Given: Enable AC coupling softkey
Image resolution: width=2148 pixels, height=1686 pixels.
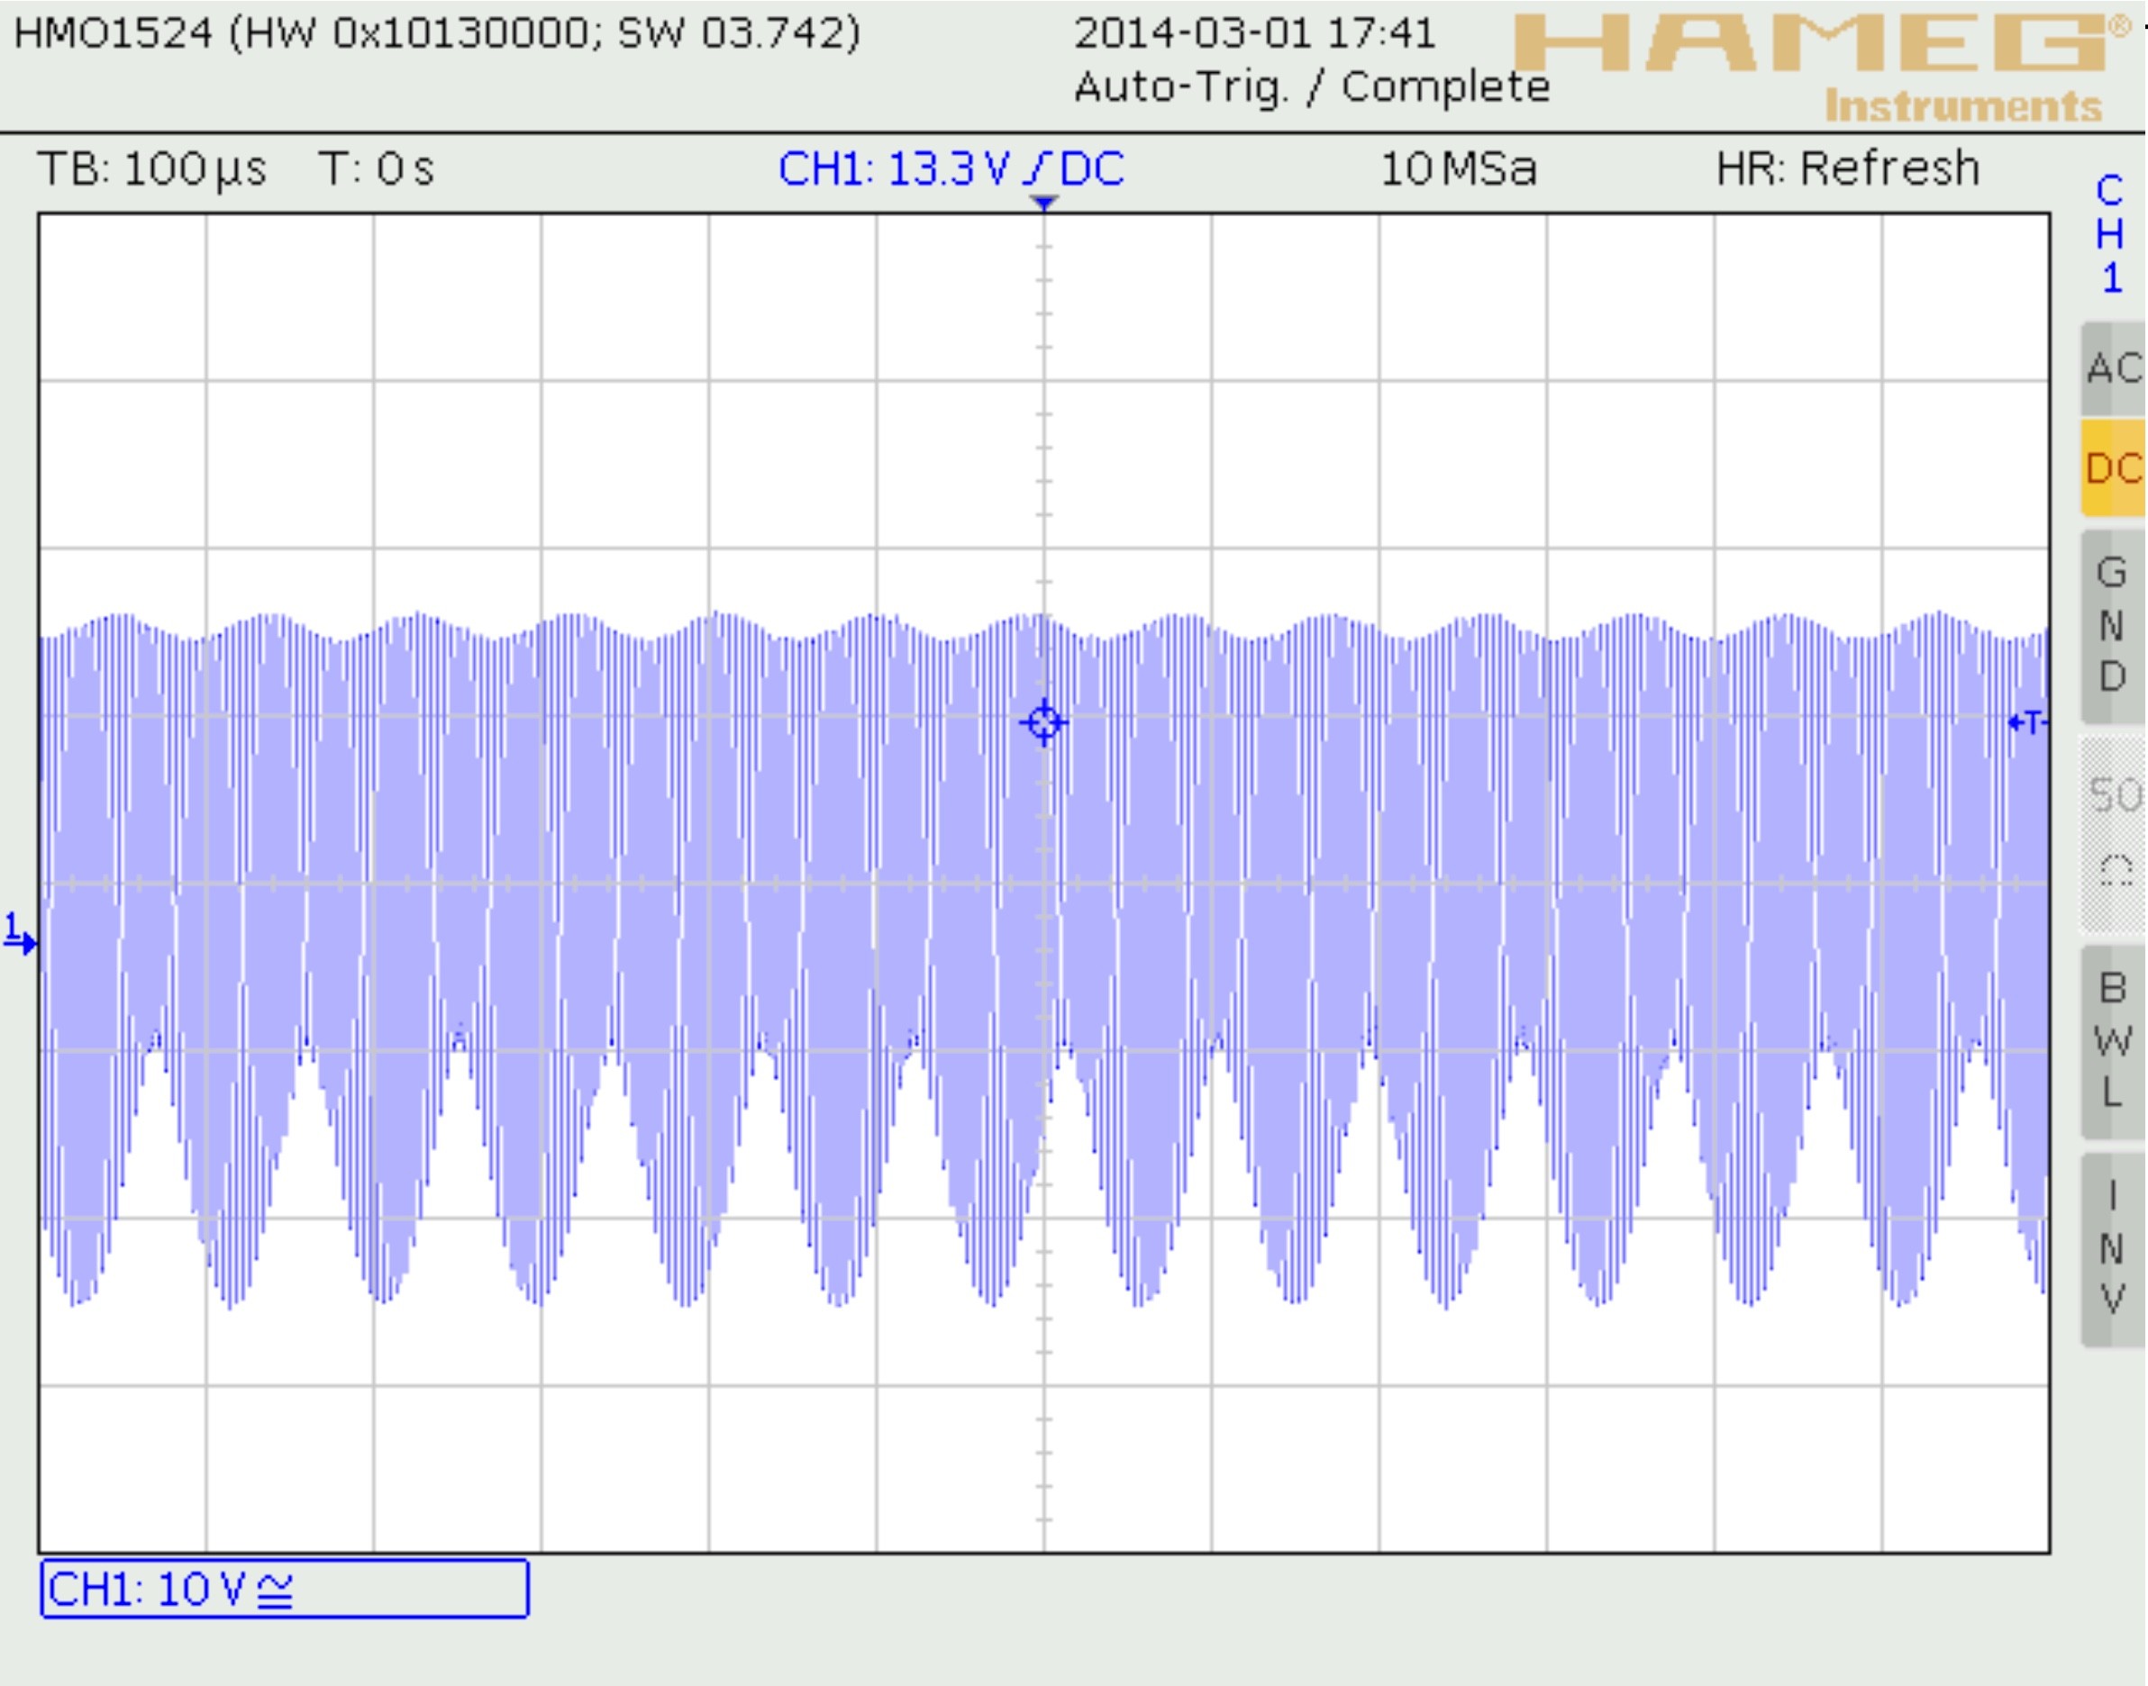Looking at the screenshot, I should pos(2114,369).
